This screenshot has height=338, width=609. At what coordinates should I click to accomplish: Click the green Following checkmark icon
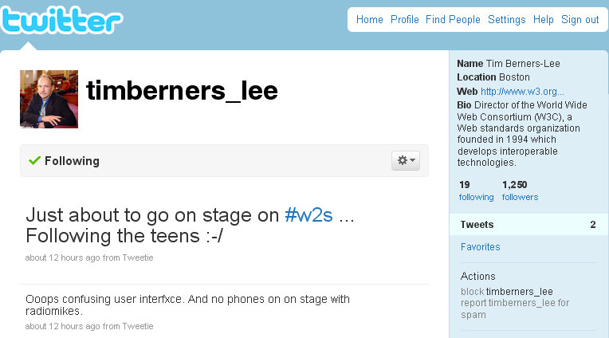click(34, 160)
